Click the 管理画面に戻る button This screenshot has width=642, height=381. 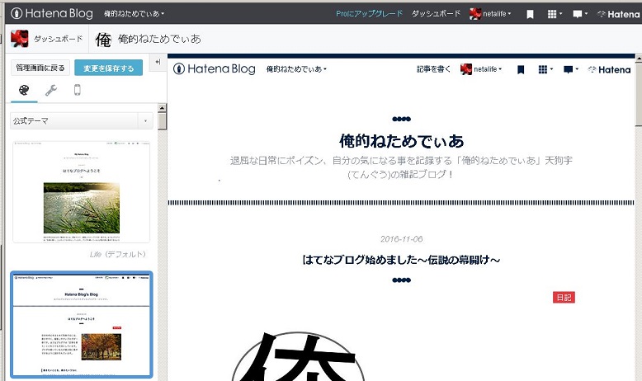[40, 68]
